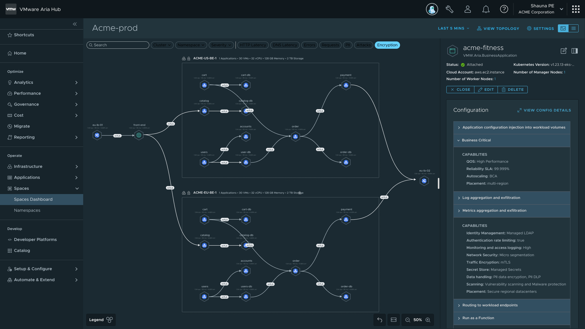Select the eu-lb-02 load balancer node
The width and height of the screenshot is (585, 329).
424,181
